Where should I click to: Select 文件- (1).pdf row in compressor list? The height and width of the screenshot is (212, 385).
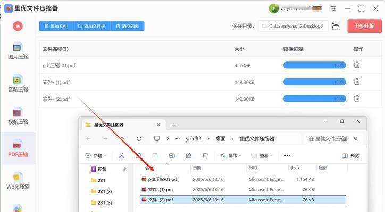pos(210,82)
